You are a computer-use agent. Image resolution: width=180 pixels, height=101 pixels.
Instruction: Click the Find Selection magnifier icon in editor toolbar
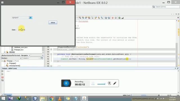click(80, 18)
